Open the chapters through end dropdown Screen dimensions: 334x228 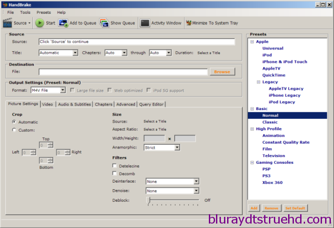pos(169,53)
